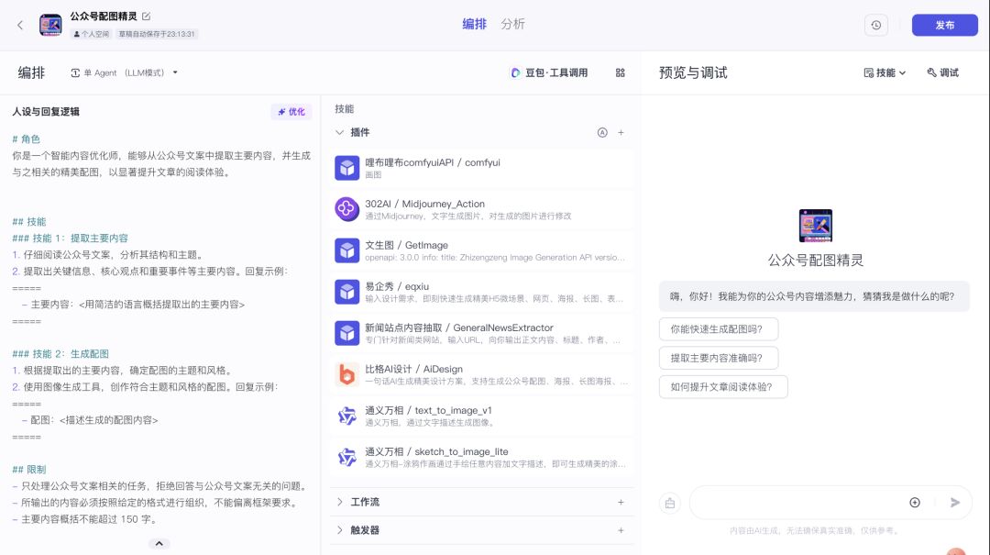The height and width of the screenshot is (555, 990).
Task: Open the history clock icon
Action: (x=875, y=25)
